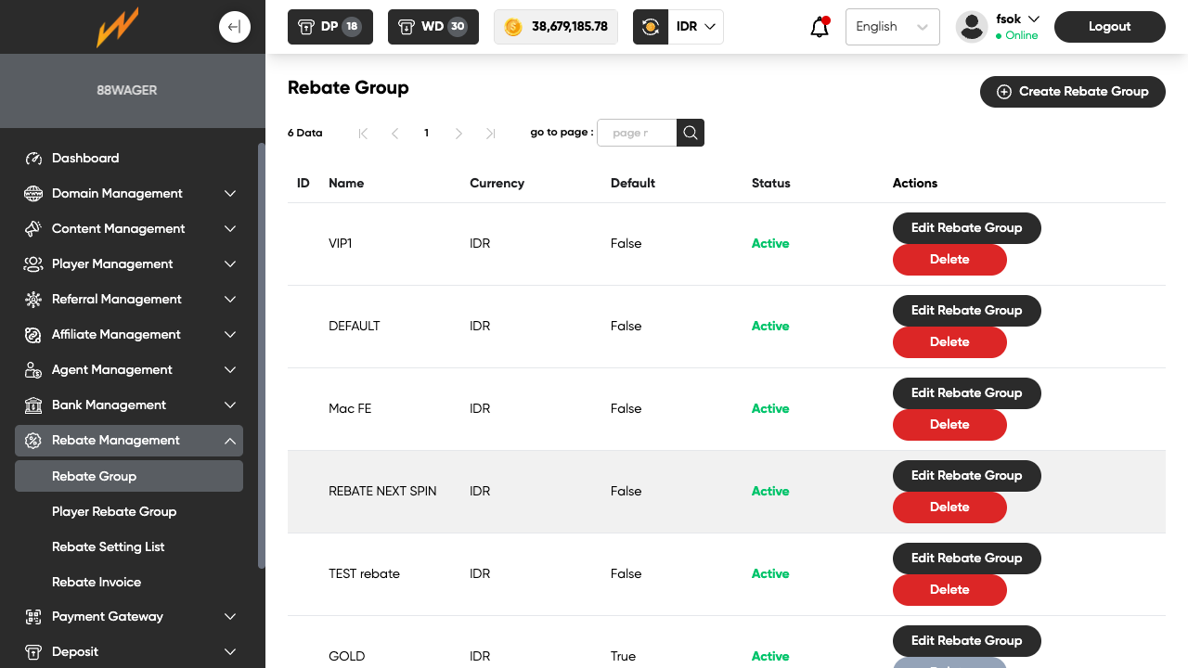Click page number 1
This screenshot has width=1188, height=668.
coord(427,134)
